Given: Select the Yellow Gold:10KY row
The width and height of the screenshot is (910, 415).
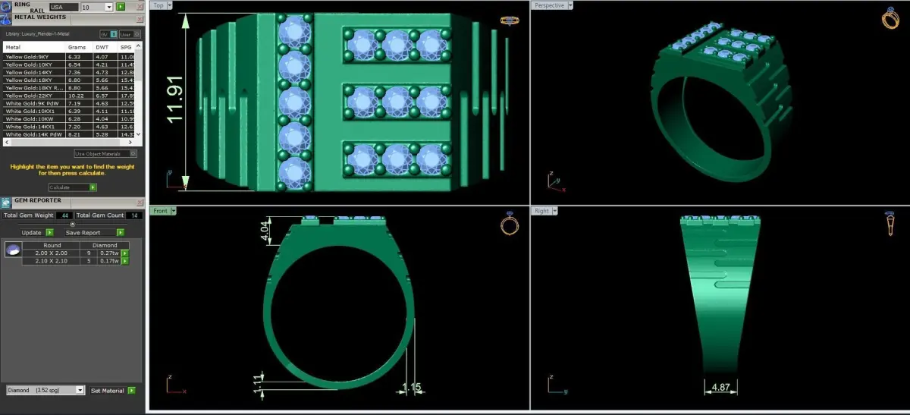Looking at the screenshot, I should pyautogui.click(x=69, y=64).
